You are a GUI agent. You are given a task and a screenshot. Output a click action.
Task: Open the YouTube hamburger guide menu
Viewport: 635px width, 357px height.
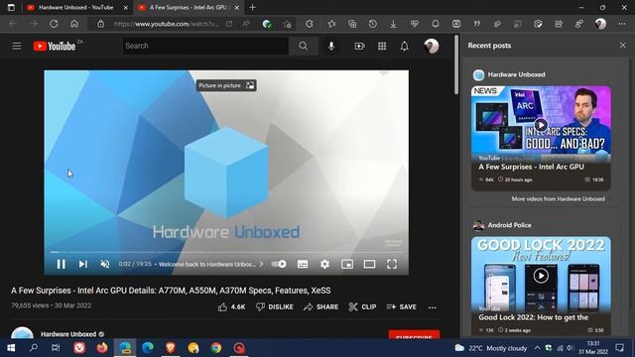point(17,47)
